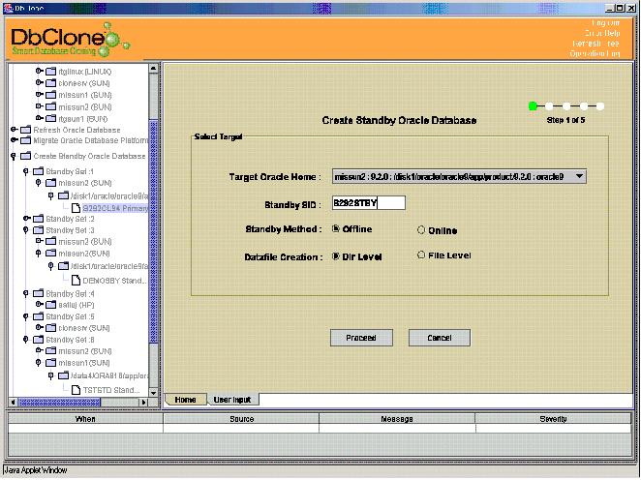Expand the Refresh Oracle Database node

(x=14, y=130)
